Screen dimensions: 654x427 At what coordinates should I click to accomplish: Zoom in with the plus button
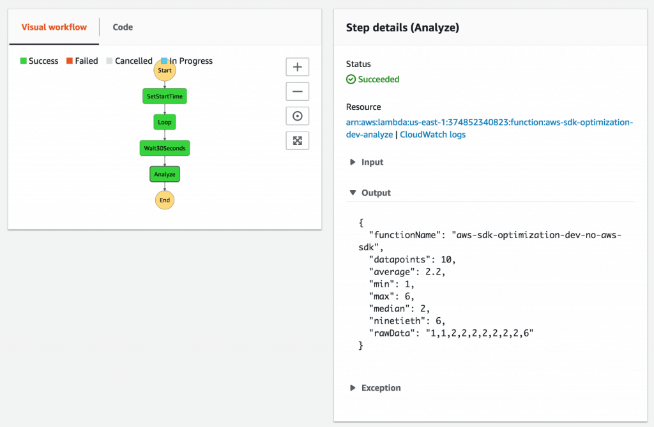tap(297, 67)
